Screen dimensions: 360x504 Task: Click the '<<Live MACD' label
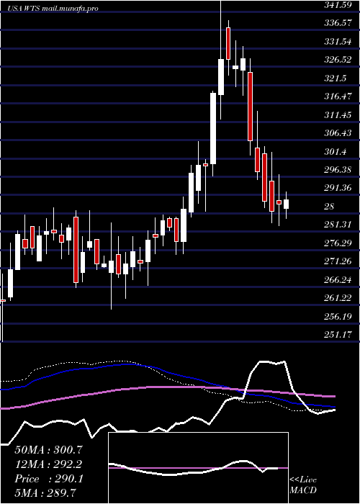(x=303, y=485)
